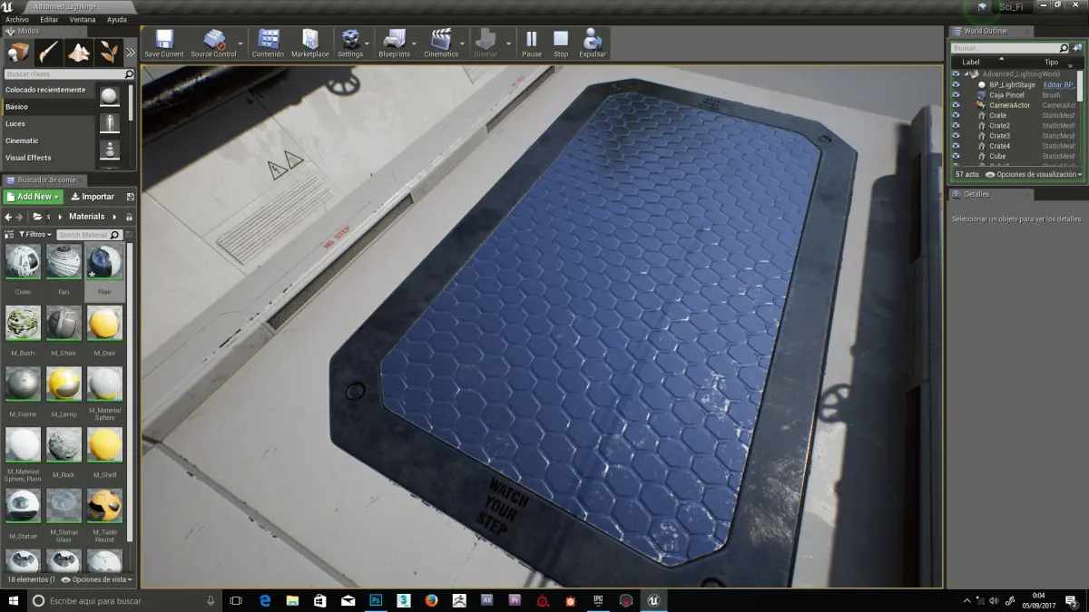
Task: Open the Cinematics dropdown arrow
Action: pos(463,44)
